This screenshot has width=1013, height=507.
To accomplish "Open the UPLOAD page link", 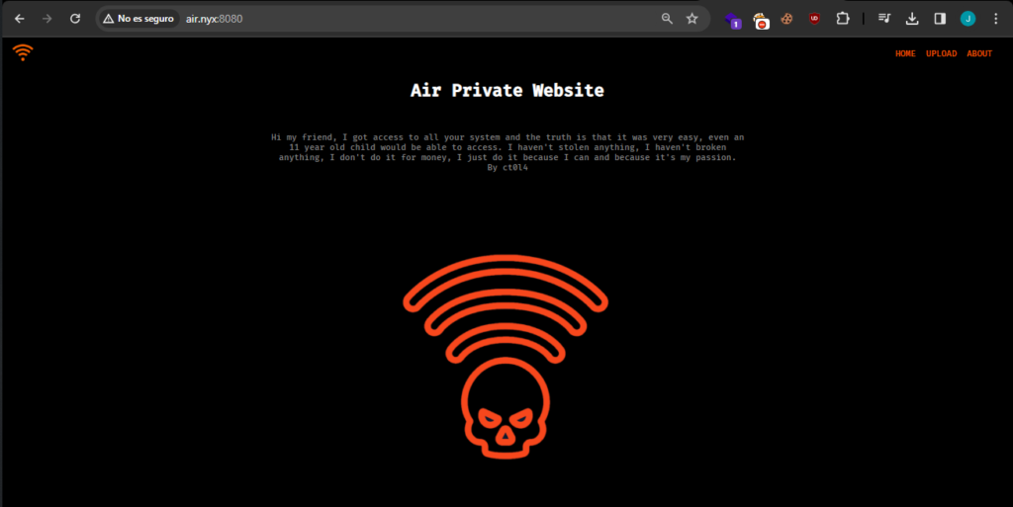I will (x=942, y=53).
